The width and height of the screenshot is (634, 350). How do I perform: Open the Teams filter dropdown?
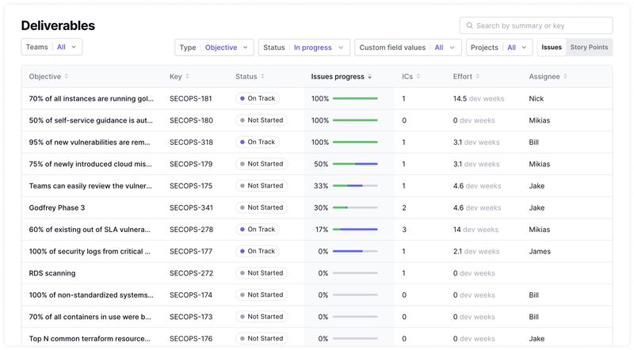52,48
